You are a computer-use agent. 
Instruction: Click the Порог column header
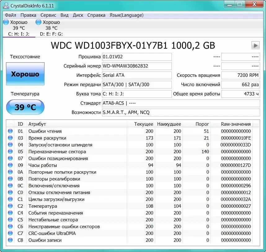point(197,124)
